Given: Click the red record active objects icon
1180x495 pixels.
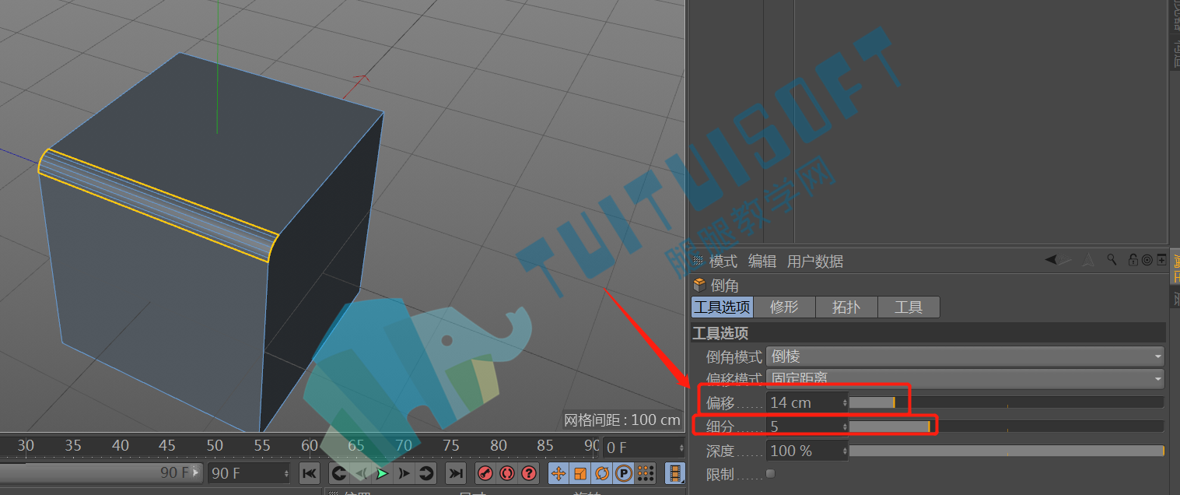Looking at the screenshot, I should [485, 472].
